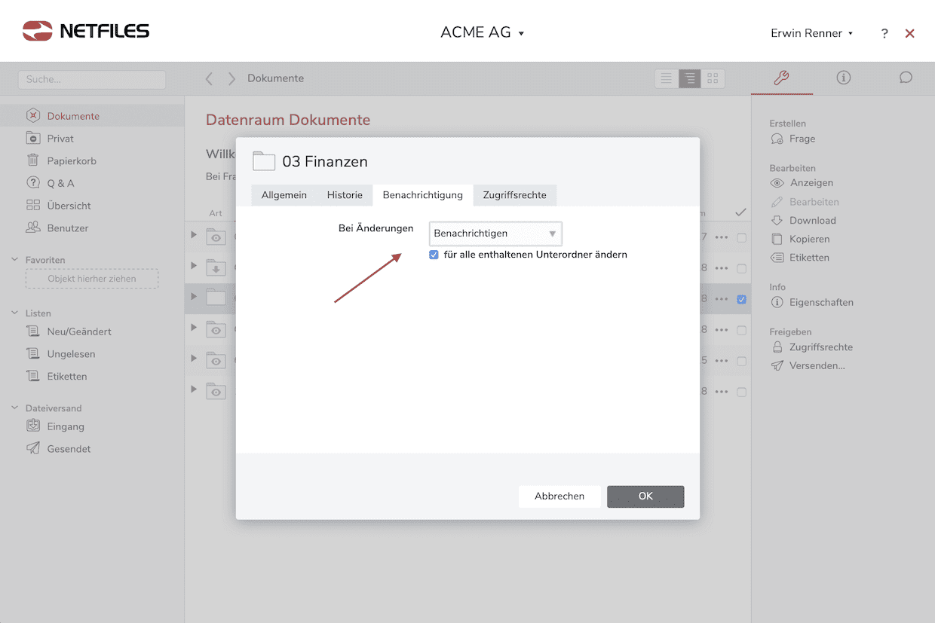This screenshot has height=623, width=935.
Task: Tick the first folder row checkbox
Action: point(741,237)
